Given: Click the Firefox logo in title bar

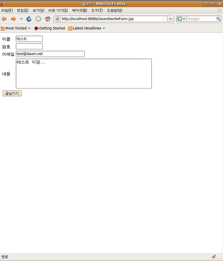Looking at the screenshot, I should coord(2,4).
